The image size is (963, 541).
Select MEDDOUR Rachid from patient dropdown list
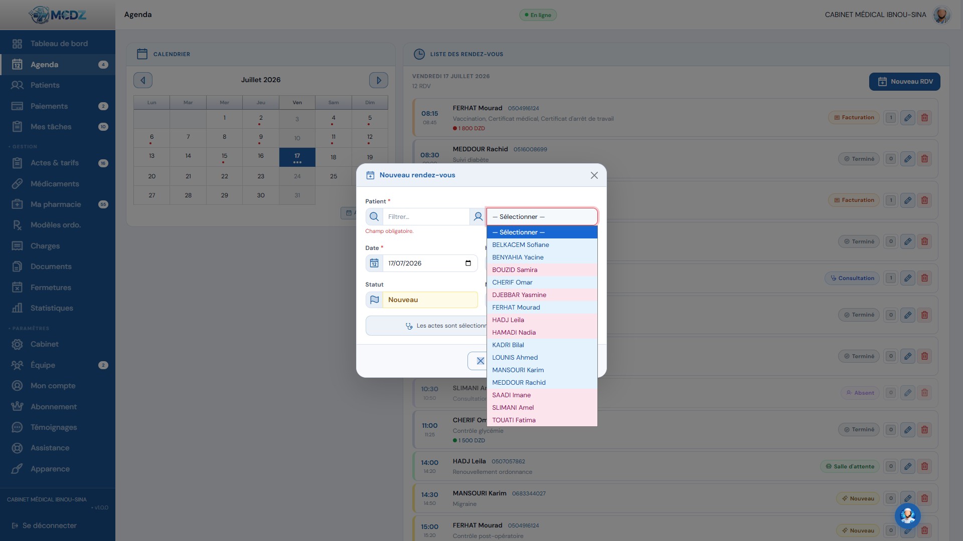tap(542, 383)
